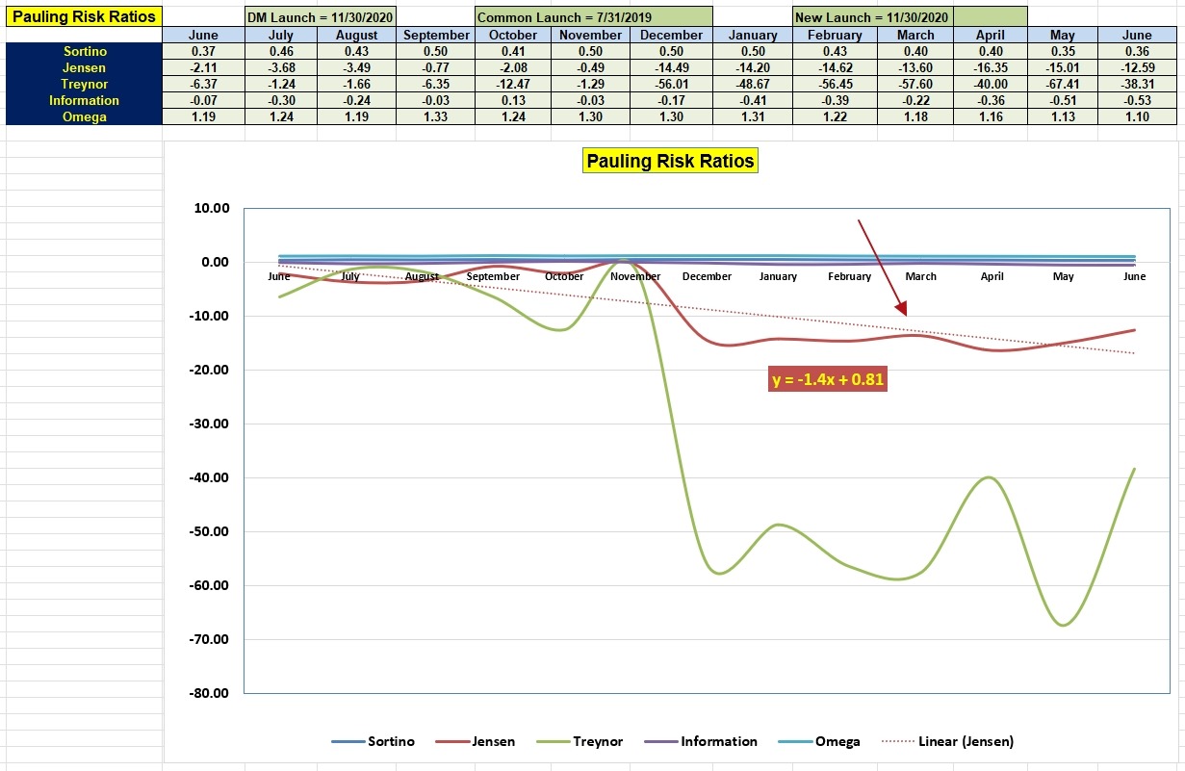Select the Sortino July cell showing 0.46

coord(281,51)
